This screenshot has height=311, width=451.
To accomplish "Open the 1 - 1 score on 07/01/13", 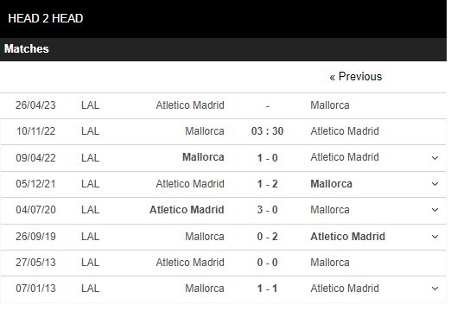I will (267, 289).
